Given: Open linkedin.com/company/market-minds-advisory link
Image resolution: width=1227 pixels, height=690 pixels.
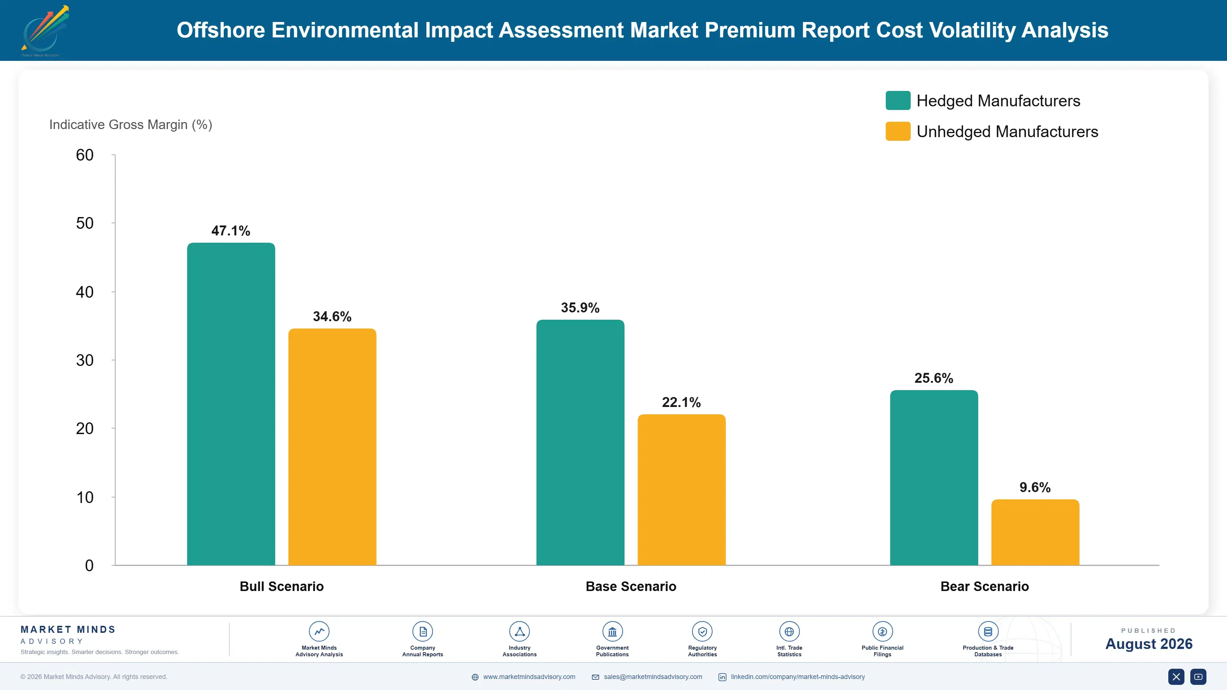Looking at the screenshot, I should pyautogui.click(x=798, y=677).
